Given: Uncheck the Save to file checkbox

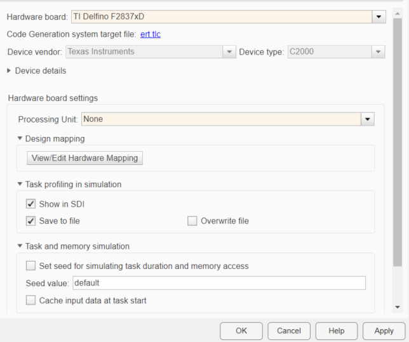Looking at the screenshot, I should coord(31,221).
